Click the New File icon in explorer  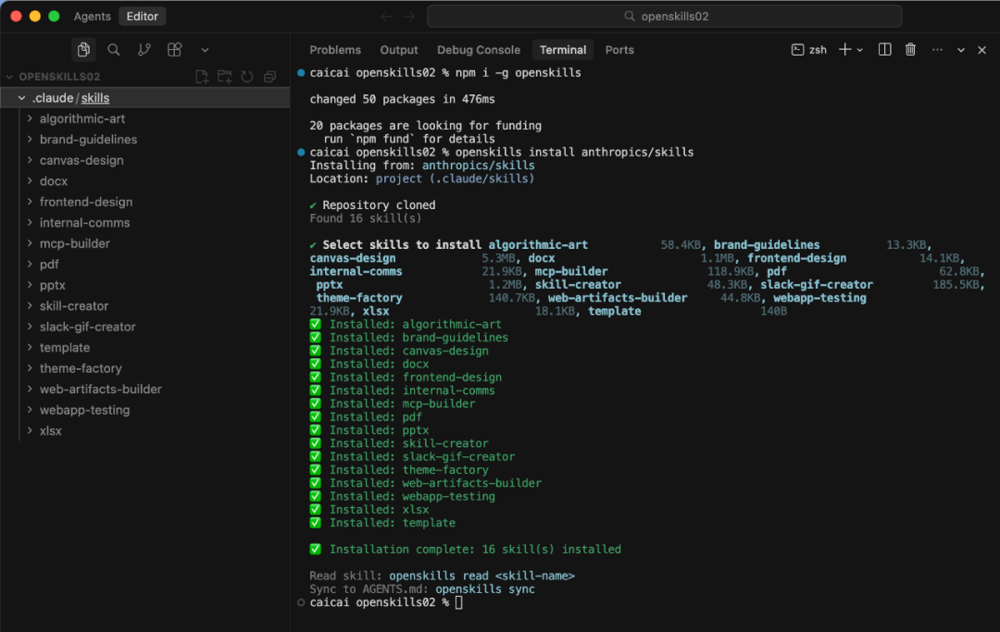coord(202,77)
